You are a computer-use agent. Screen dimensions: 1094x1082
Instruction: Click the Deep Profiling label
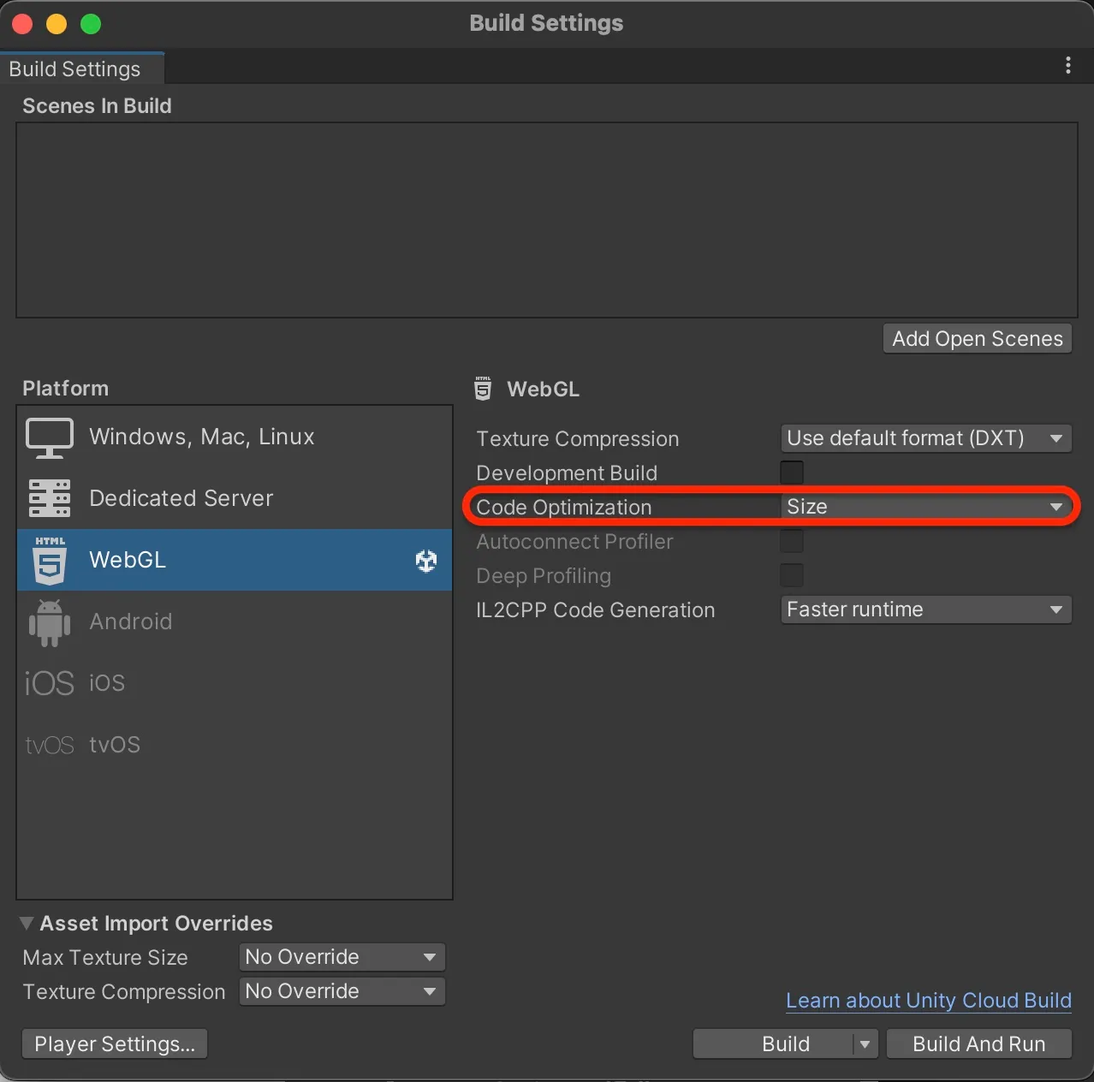point(544,576)
